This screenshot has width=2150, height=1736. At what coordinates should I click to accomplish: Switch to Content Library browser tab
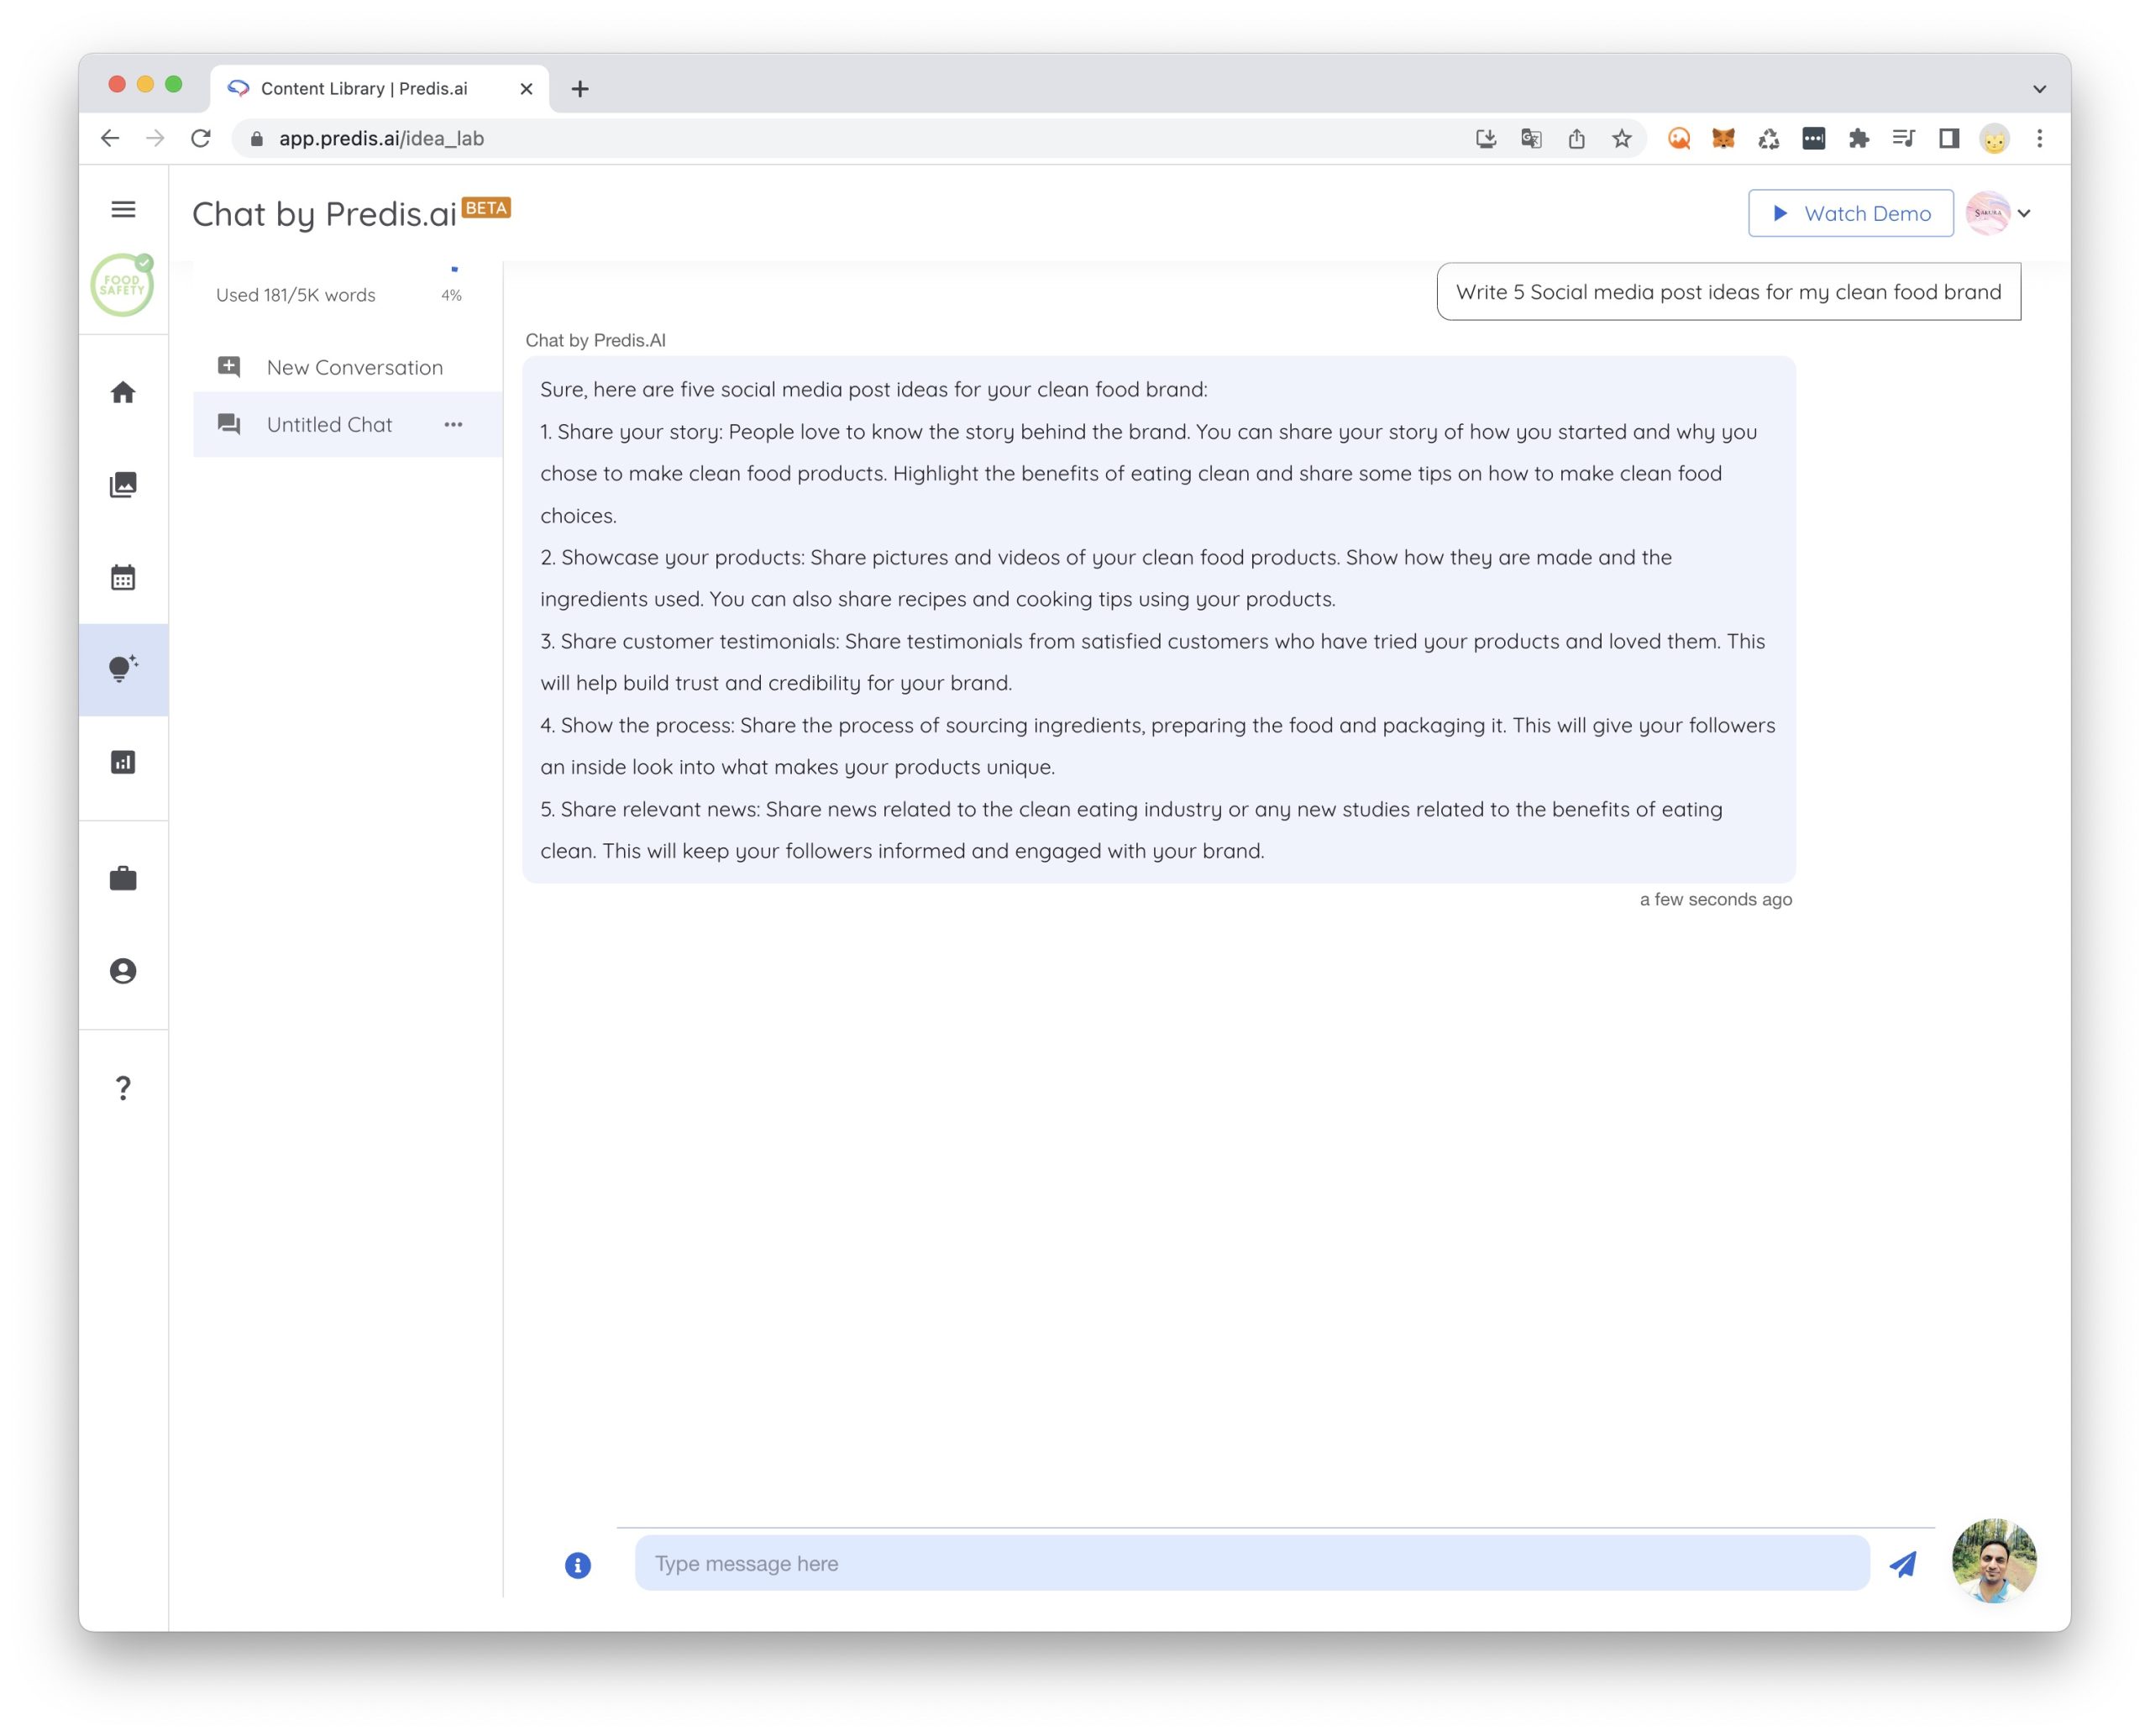click(x=364, y=89)
